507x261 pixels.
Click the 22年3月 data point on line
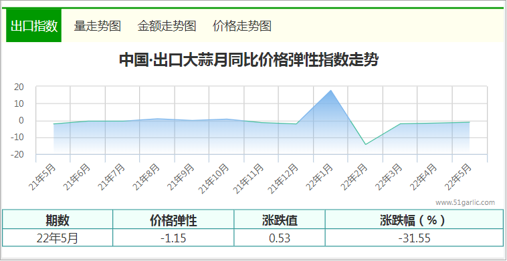400,124
